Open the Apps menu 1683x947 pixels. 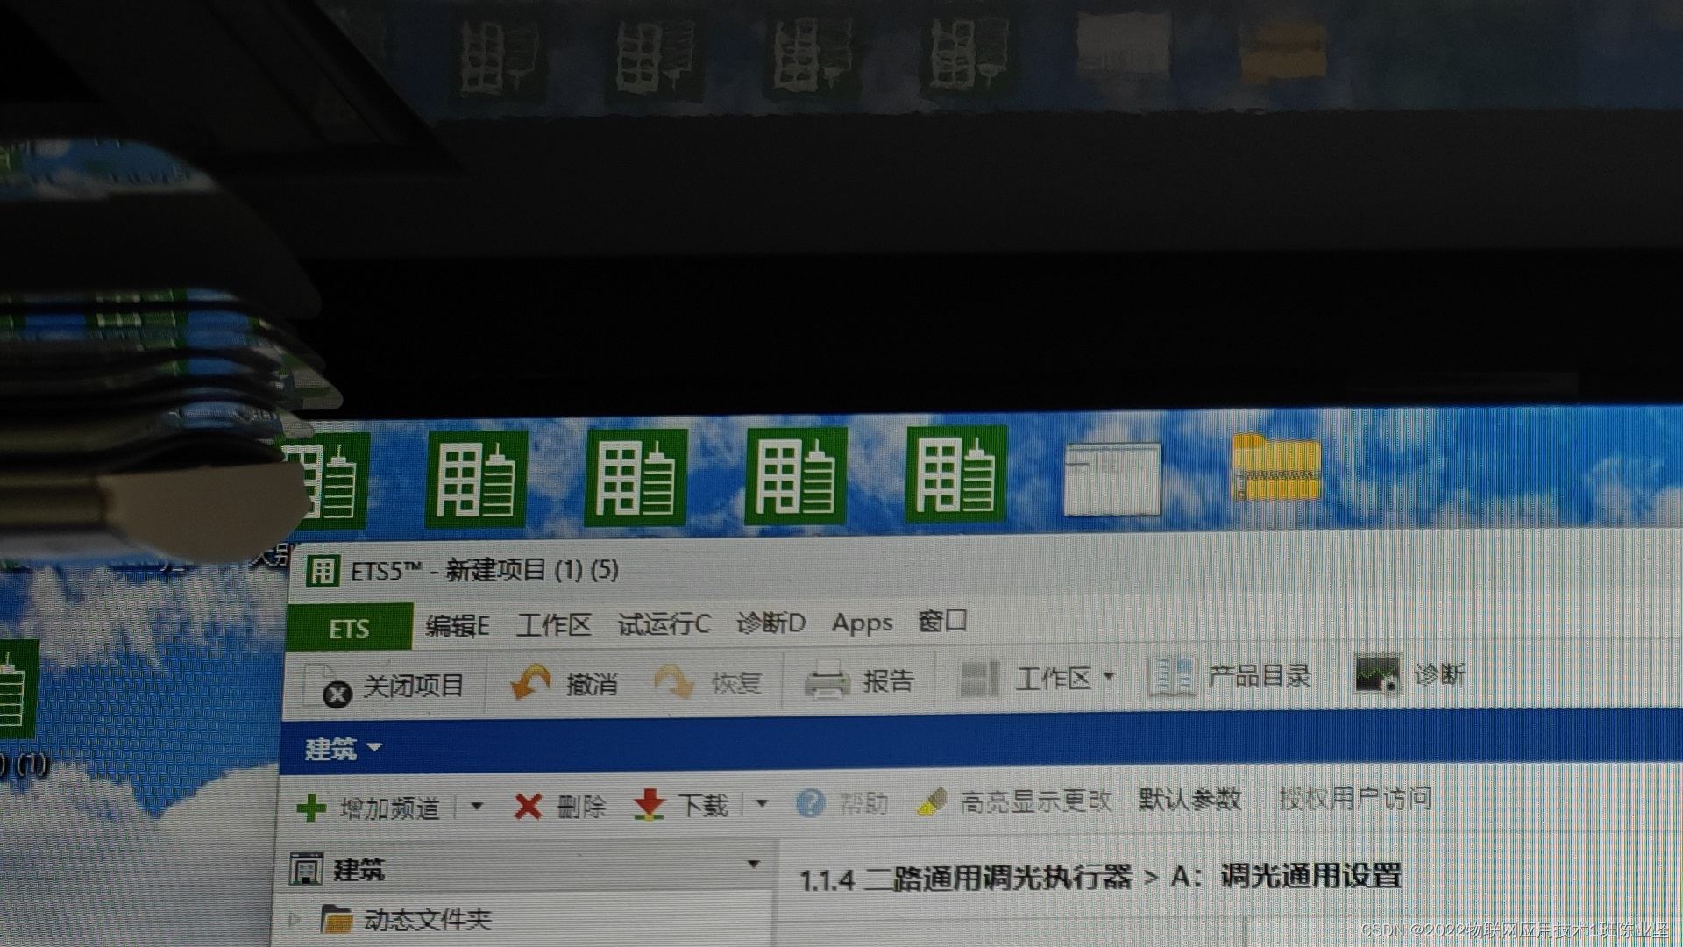(862, 623)
